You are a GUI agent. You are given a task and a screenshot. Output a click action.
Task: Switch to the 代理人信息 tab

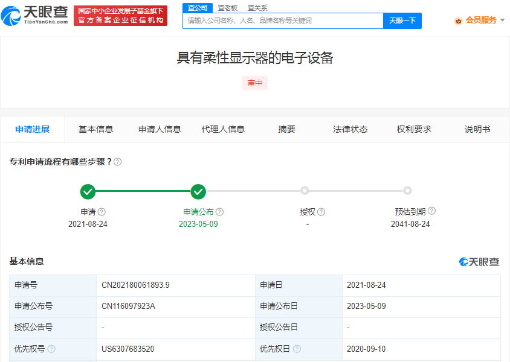point(223,129)
